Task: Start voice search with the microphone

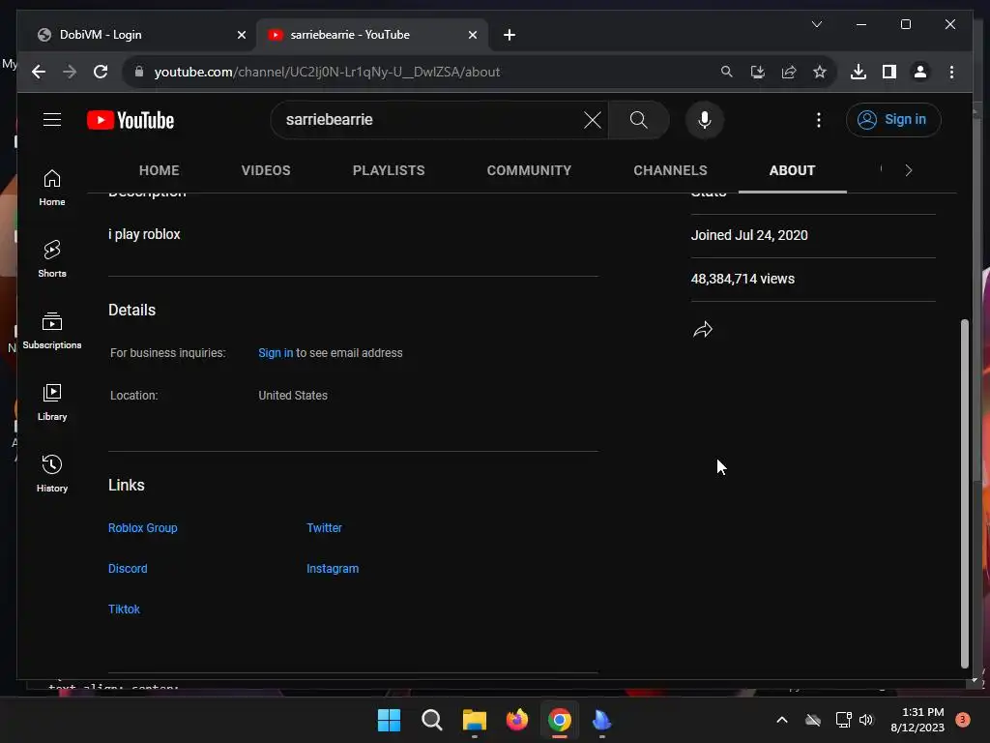Action: pos(705,119)
